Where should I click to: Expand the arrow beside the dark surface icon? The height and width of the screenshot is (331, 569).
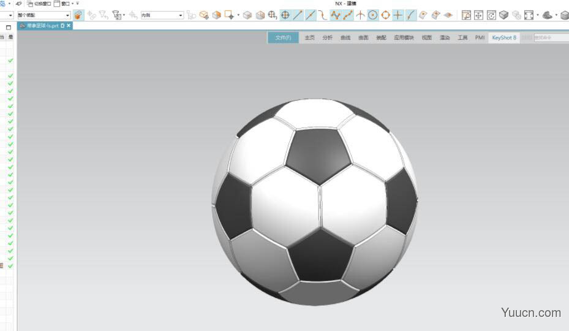[x=556, y=15]
